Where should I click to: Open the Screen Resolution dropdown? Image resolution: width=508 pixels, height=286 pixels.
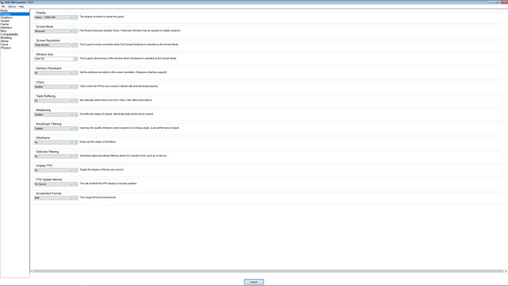pyautogui.click(x=54, y=45)
